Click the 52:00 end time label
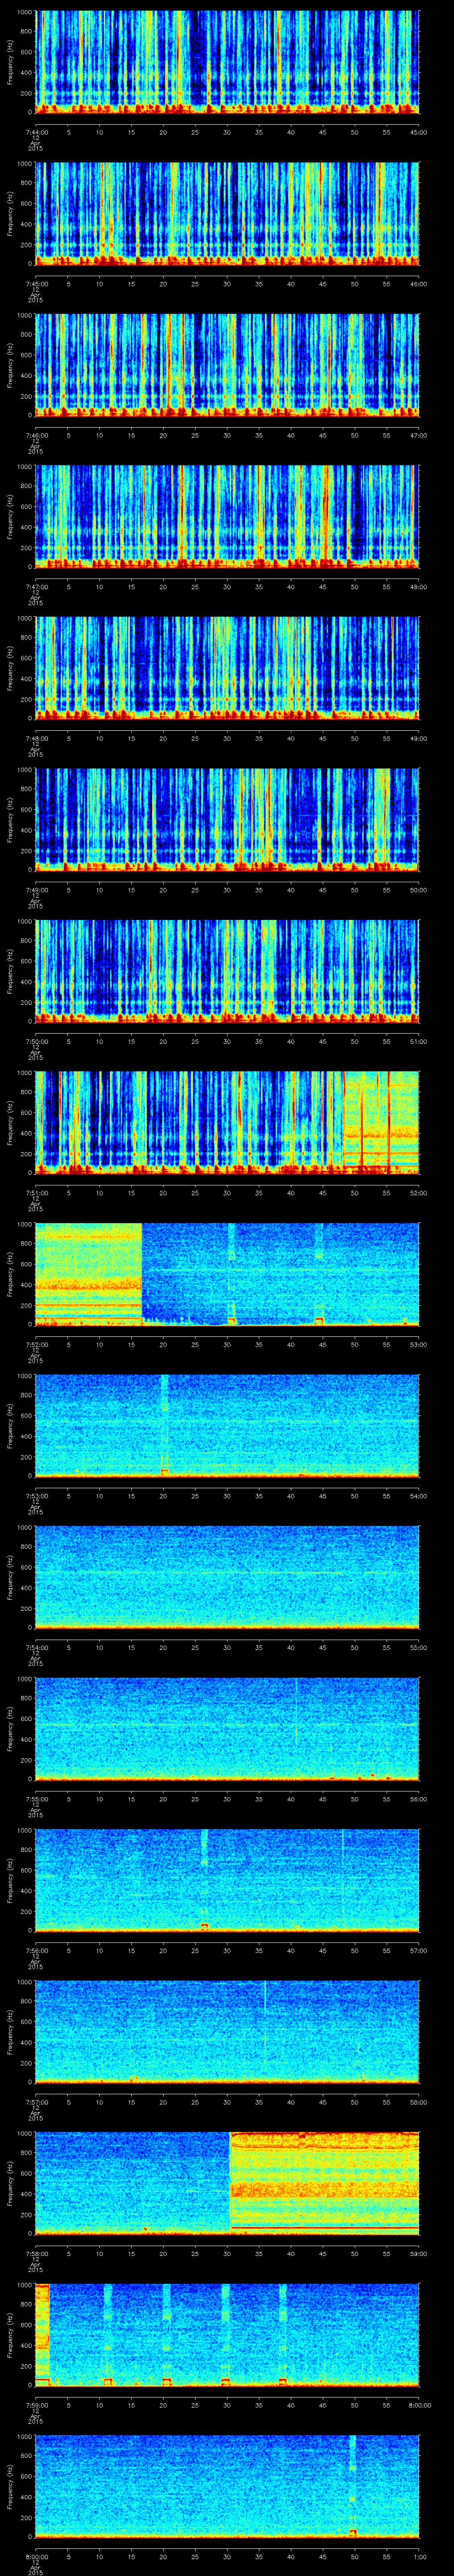 (x=419, y=1192)
